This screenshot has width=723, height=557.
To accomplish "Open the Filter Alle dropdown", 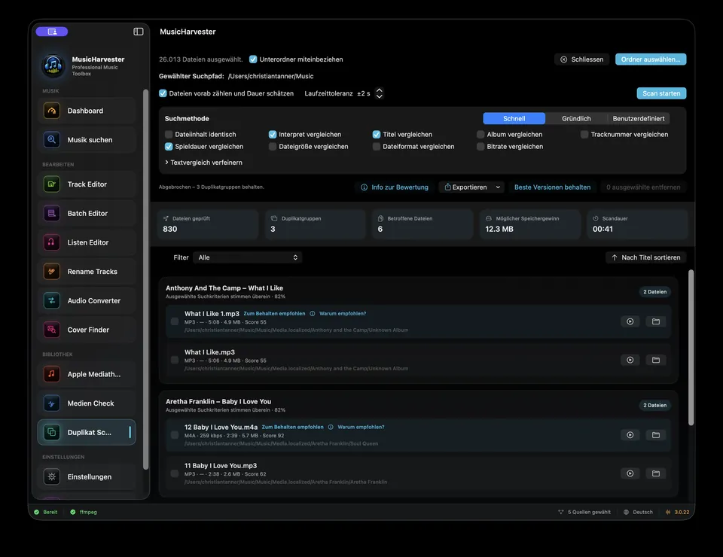I will pyautogui.click(x=248, y=257).
